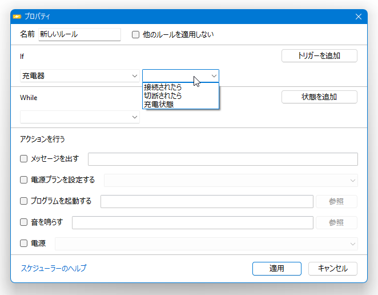
Task: Expand the While condition dropdown
Action: (80, 117)
